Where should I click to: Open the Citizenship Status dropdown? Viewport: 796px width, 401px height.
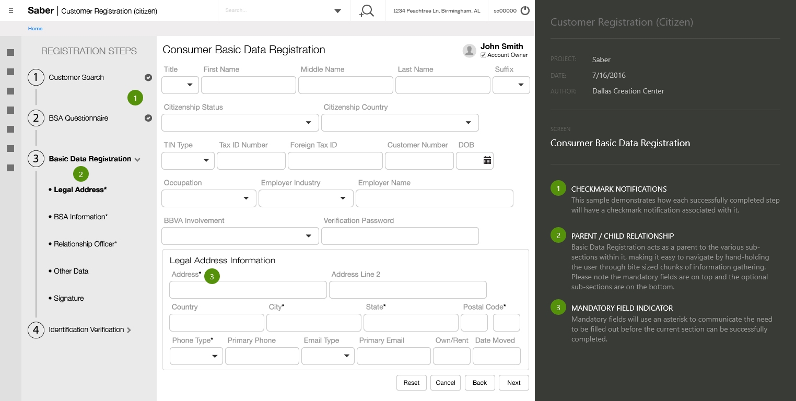240,123
